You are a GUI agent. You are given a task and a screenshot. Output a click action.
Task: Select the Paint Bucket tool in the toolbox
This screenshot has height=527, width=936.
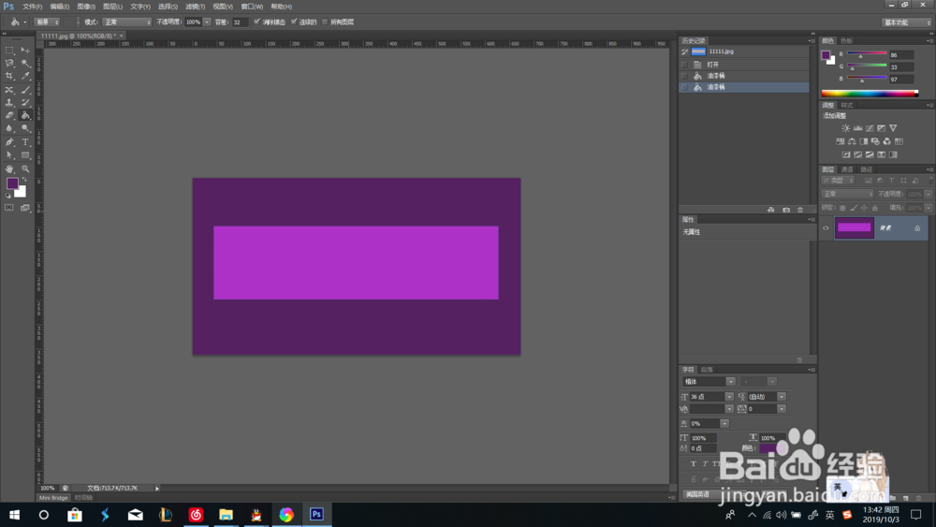(25, 115)
